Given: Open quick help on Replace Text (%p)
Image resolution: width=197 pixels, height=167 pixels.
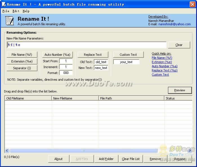Looking at the screenshot, I should click(x=165, y=70).
